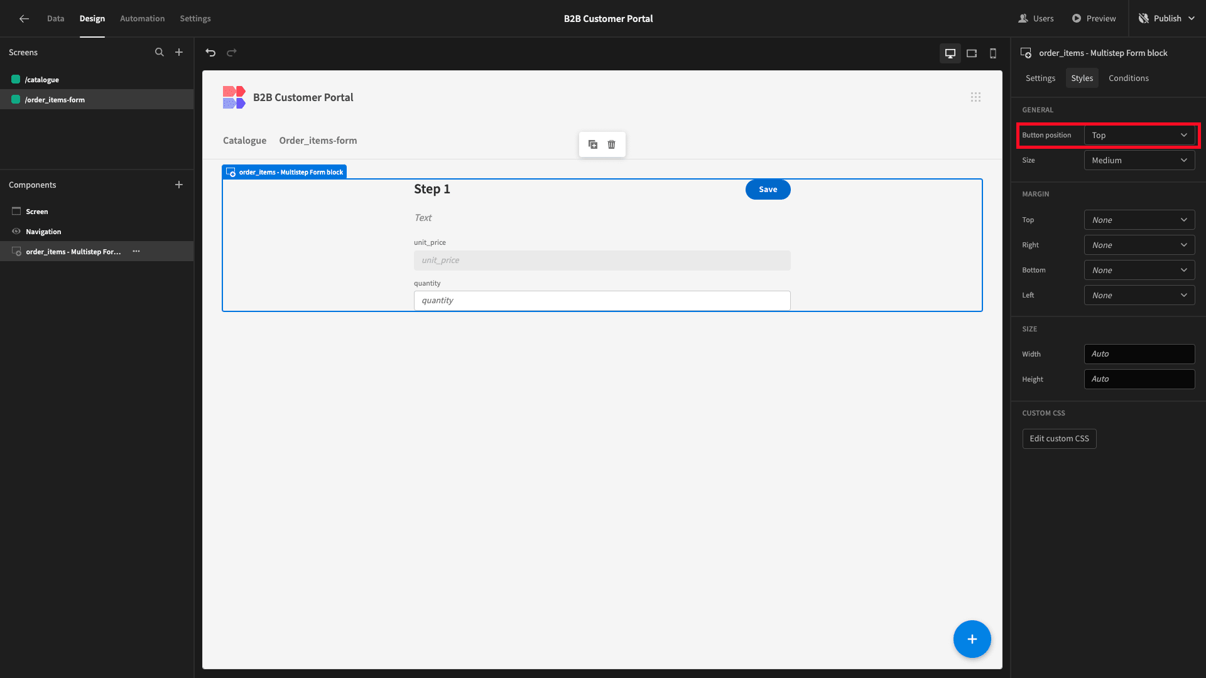Viewport: 1206px width, 678px height.
Task: Open Button position dropdown
Action: [1139, 136]
